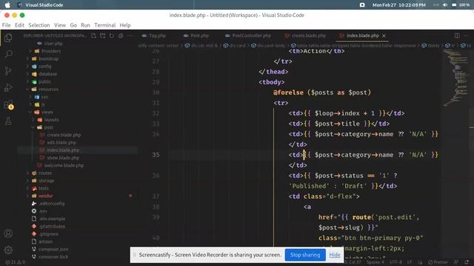
Task: Click the div.card-body breadcrumb segment
Action: (x=268, y=46)
